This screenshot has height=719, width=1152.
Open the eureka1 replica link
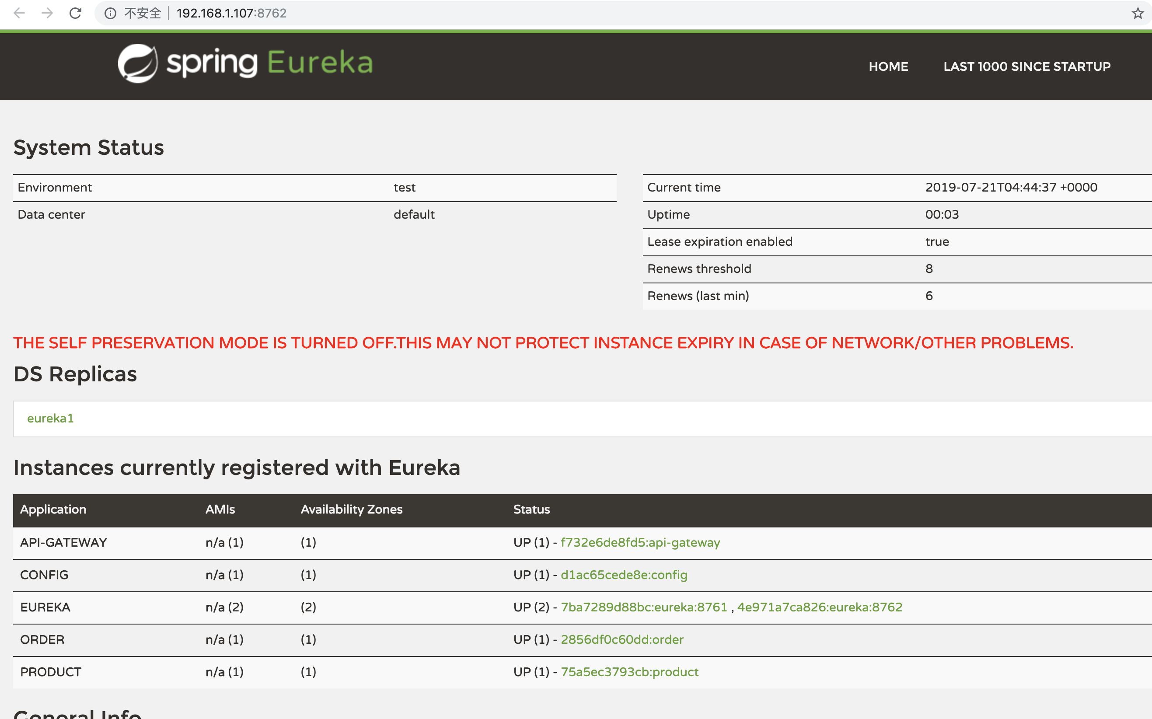[x=50, y=419]
